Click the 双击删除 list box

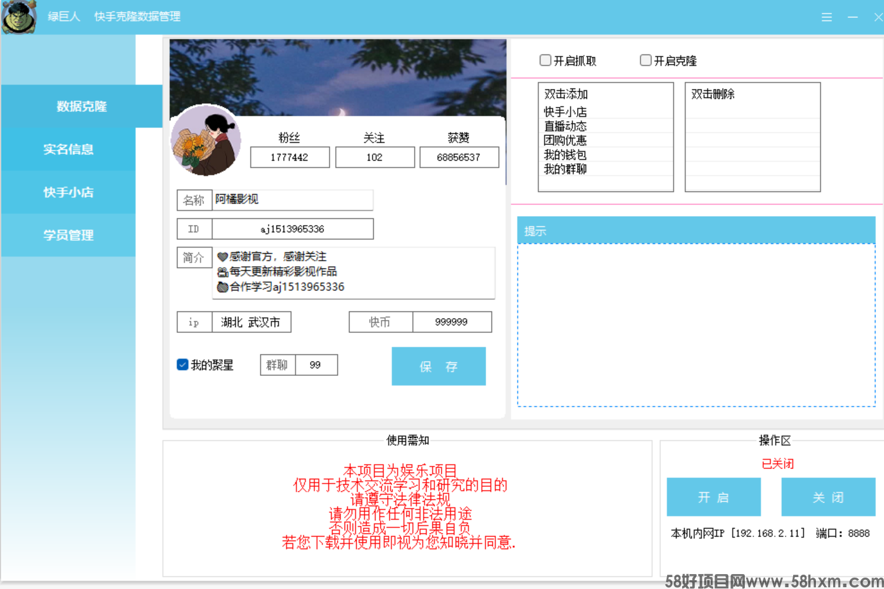point(753,137)
